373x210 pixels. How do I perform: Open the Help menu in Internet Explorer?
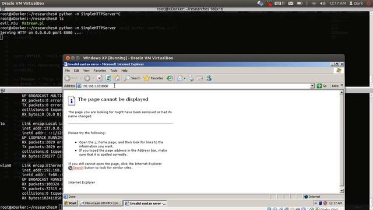point(124,71)
